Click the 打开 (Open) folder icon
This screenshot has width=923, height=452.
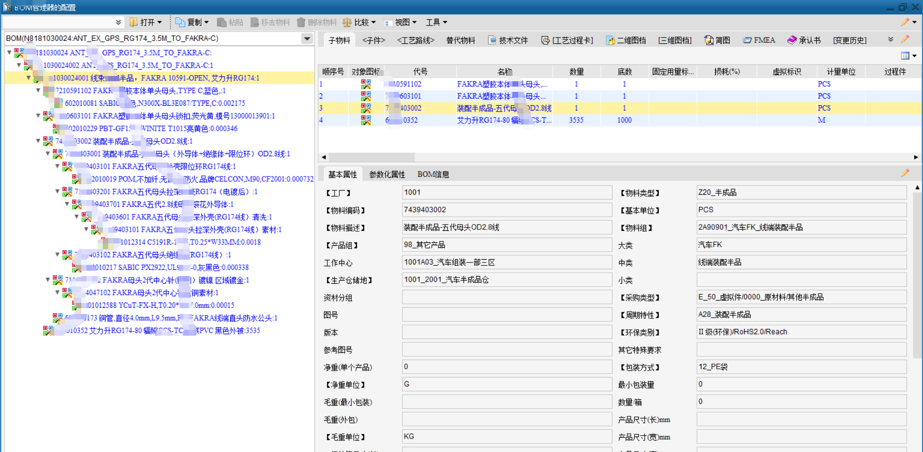click(x=134, y=22)
